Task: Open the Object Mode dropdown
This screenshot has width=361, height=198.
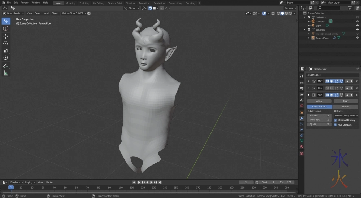Action: (x=14, y=13)
